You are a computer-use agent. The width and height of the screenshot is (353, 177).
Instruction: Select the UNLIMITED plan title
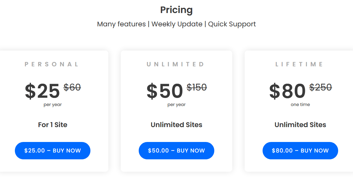tap(176, 64)
